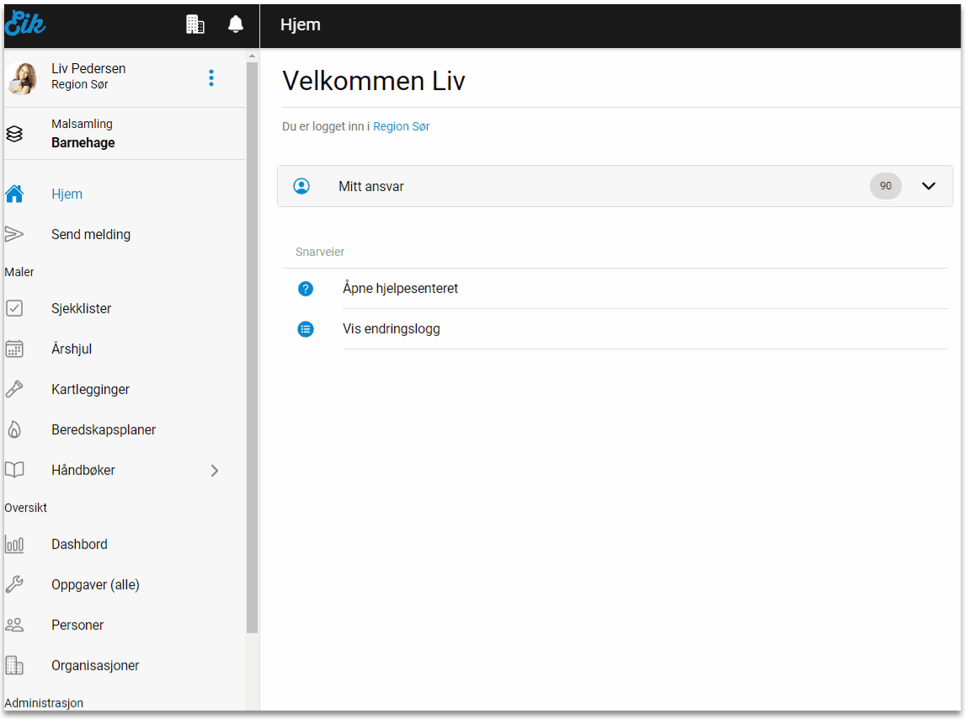This screenshot has height=719, width=965.
Task: Click the Eik logo
Action: 25,24
